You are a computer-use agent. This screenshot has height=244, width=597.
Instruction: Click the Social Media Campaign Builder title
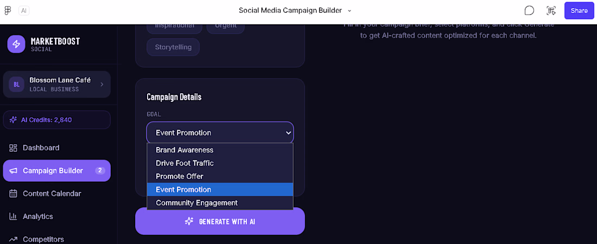click(x=290, y=10)
